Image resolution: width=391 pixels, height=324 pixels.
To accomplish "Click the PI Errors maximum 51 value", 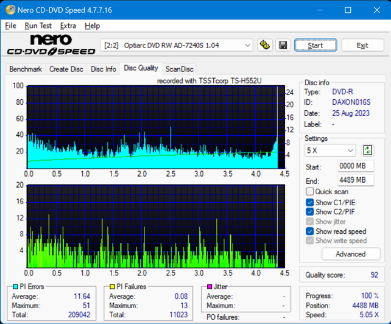I will click(86, 305).
